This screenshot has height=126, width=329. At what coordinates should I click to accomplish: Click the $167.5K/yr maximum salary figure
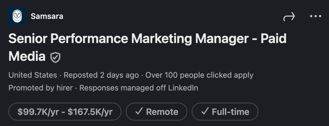[90, 112]
